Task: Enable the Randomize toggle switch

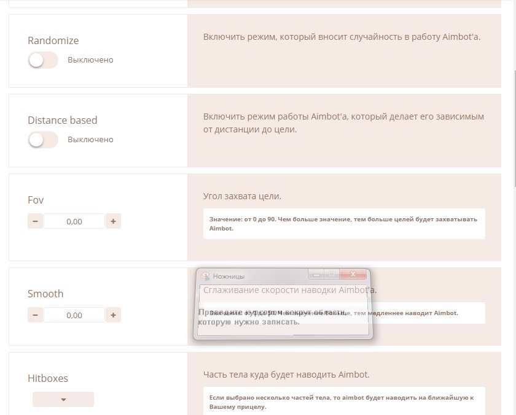Action: (42, 60)
